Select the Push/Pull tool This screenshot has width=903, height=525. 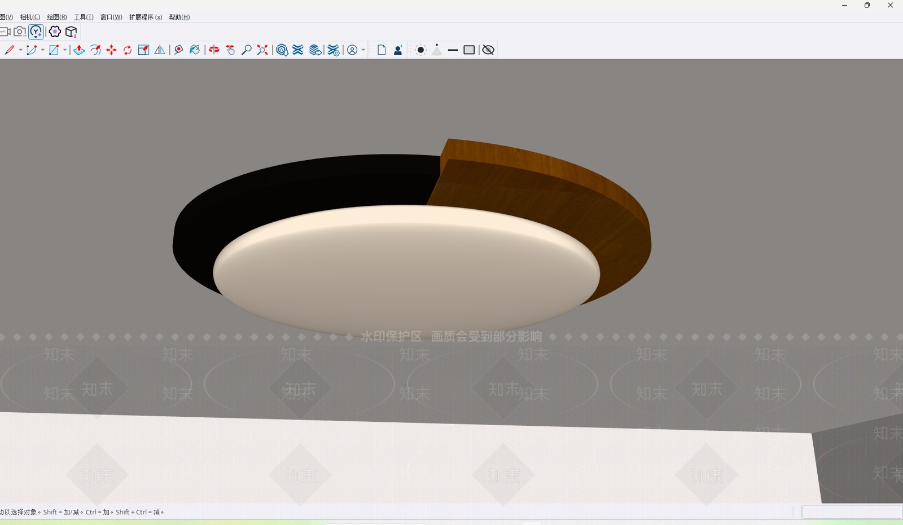pyautogui.click(x=79, y=50)
